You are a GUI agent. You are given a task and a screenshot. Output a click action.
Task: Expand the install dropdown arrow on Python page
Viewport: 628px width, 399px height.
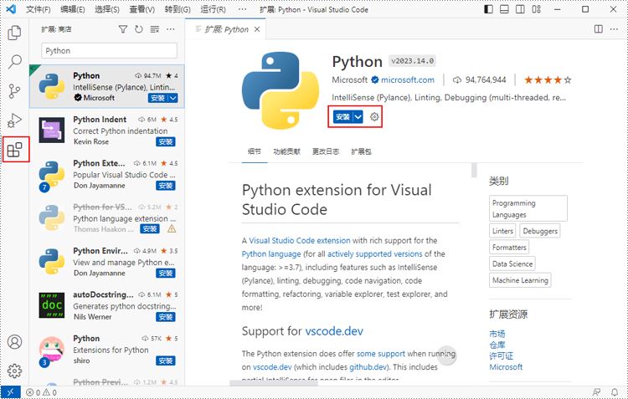click(x=358, y=117)
